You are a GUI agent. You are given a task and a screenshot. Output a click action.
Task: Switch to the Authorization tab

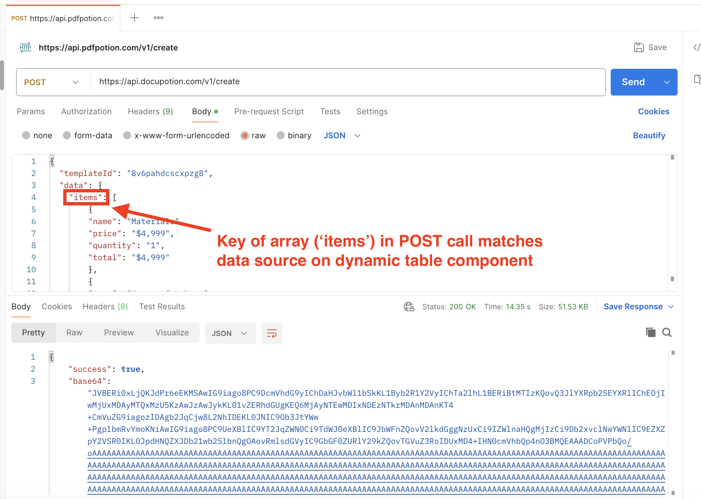coord(86,112)
